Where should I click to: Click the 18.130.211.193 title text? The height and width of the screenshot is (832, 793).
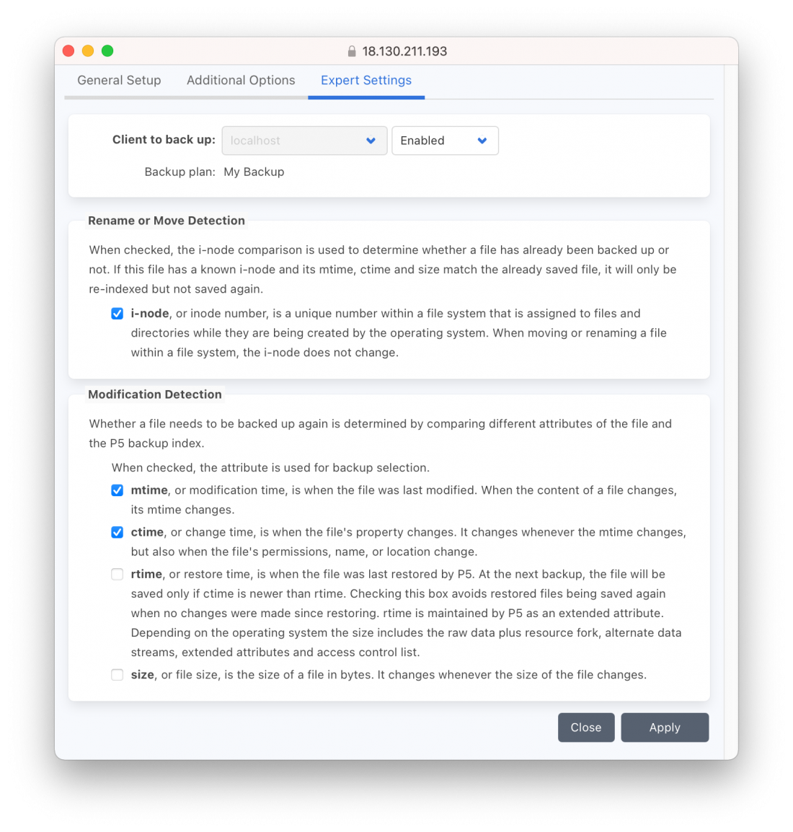tap(404, 51)
